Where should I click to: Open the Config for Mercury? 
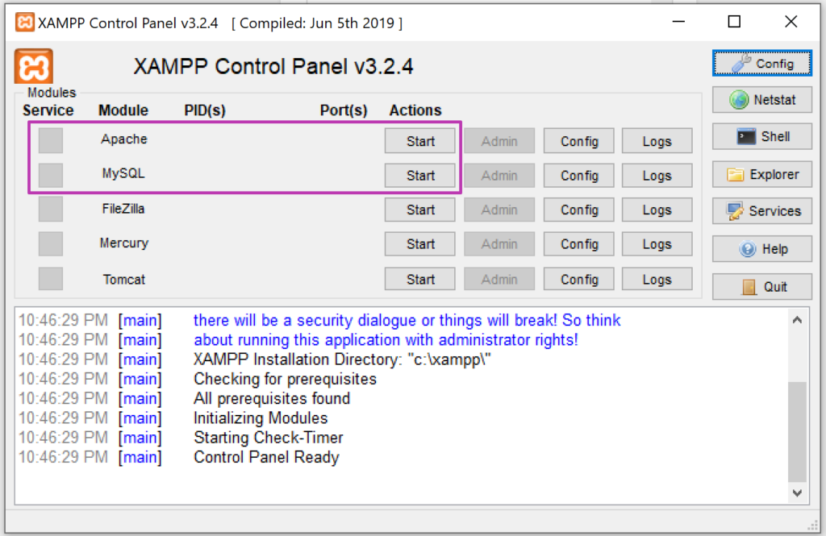coord(578,243)
